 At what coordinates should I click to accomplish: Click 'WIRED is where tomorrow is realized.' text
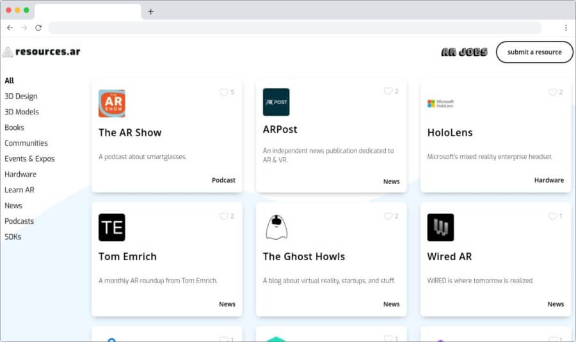click(480, 281)
